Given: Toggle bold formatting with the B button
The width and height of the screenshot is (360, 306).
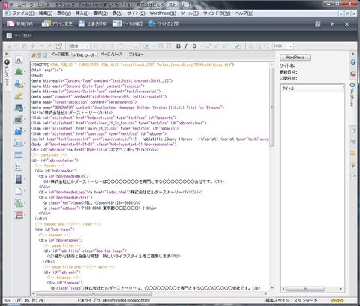Looking at the screenshot, I should pos(178,46).
